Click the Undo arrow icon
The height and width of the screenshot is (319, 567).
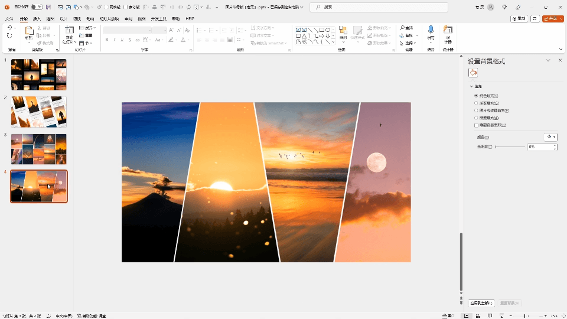click(9, 28)
